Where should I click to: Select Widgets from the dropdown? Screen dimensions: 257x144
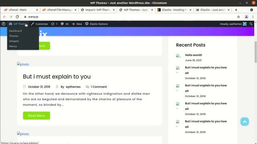tap(14, 41)
